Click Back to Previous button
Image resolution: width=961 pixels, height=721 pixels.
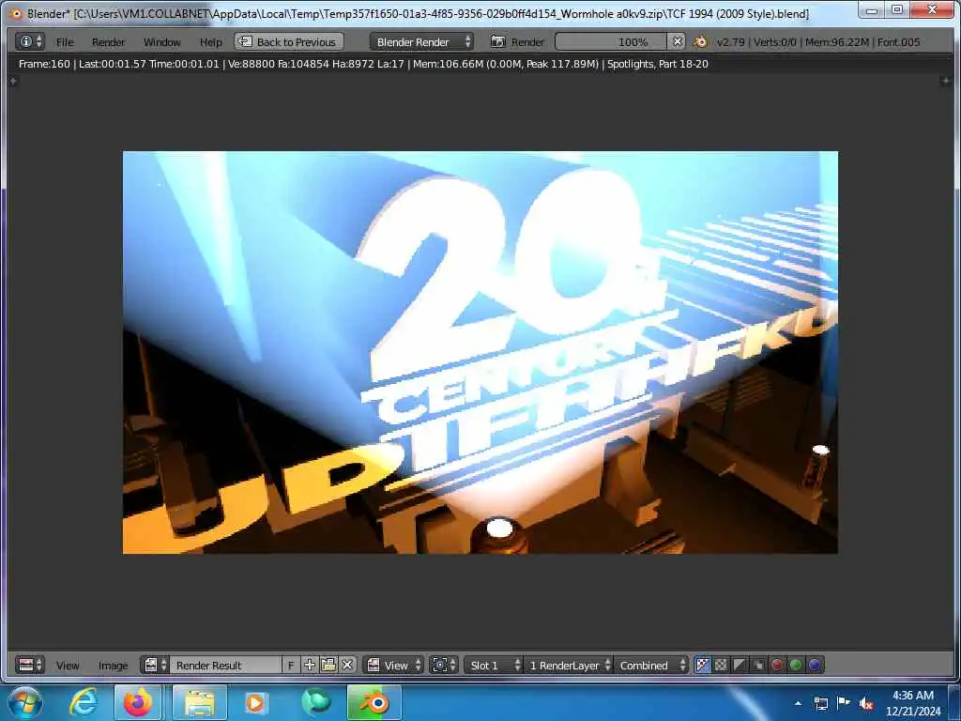288,41
